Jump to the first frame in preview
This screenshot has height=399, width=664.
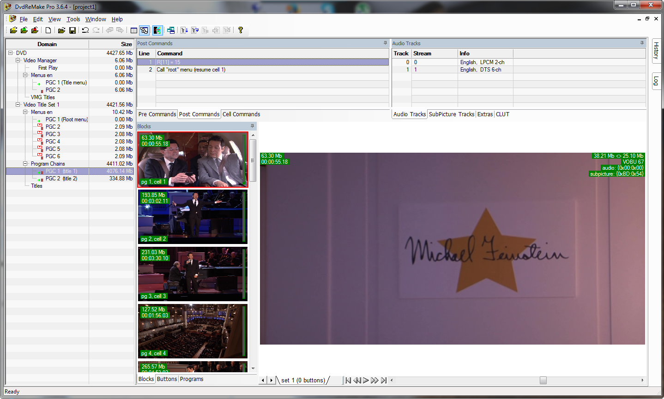point(348,381)
